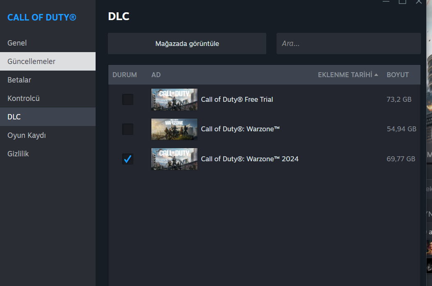The image size is (432, 286).
Task: Go to the Kontrolcü settings
Action: [x=48, y=98]
